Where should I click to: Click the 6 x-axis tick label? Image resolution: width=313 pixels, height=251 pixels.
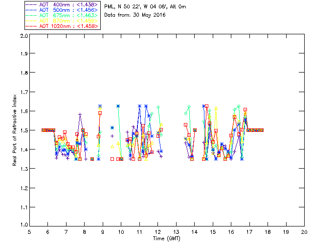tap(48, 232)
